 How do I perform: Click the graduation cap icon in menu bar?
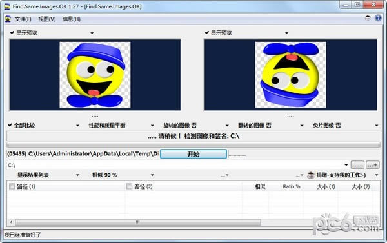click(368, 18)
